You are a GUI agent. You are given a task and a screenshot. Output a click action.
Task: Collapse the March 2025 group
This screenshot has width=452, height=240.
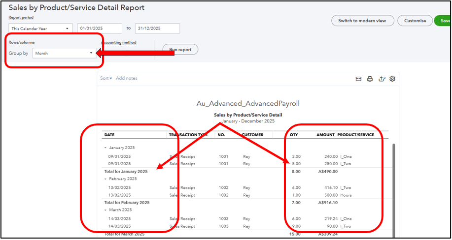(x=105, y=210)
